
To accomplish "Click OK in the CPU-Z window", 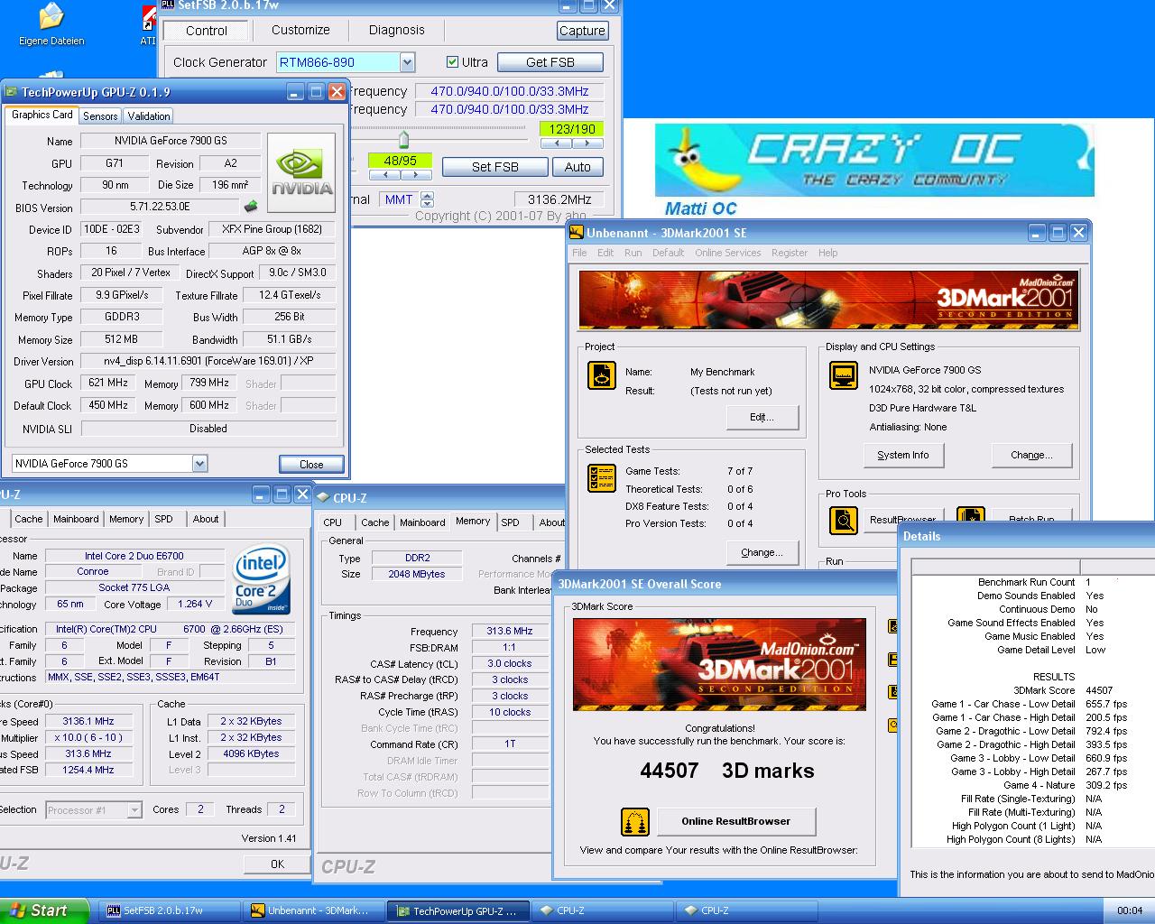I will (x=277, y=864).
